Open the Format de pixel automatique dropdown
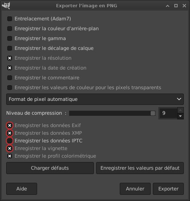 [95, 99]
